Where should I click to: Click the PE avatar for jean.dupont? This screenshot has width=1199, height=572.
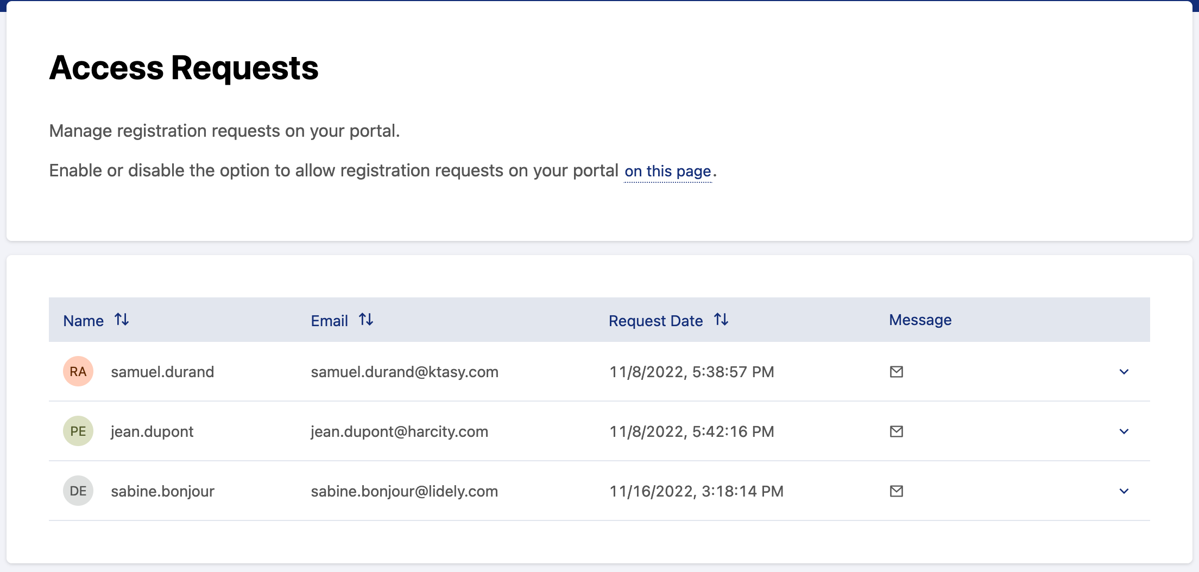click(78, 431)
